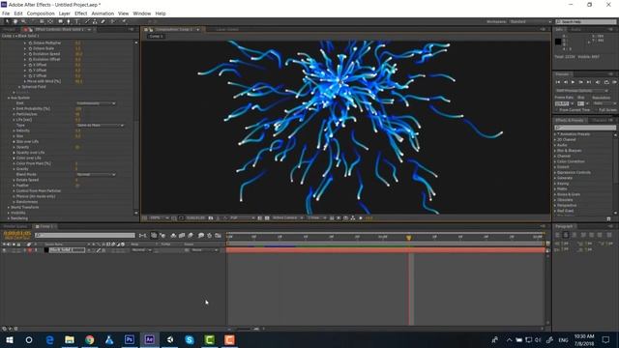
Task: Open the Effect menu
Action: tap(80, 14)
